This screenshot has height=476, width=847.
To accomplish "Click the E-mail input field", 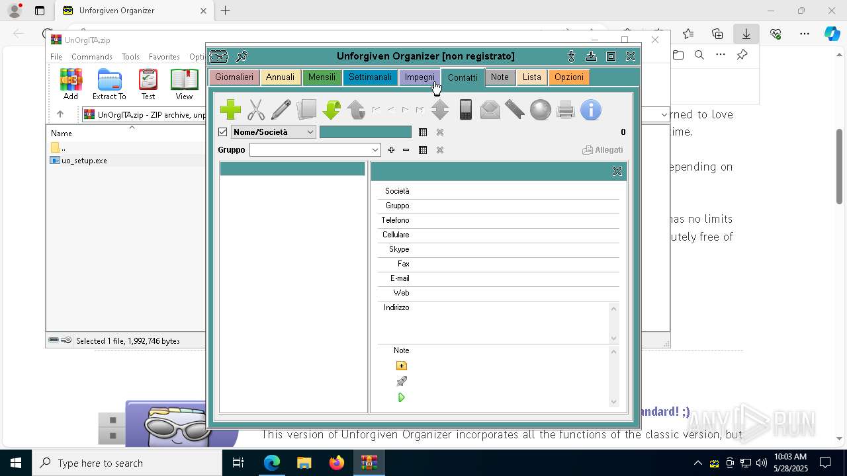I will coord(515,278).
